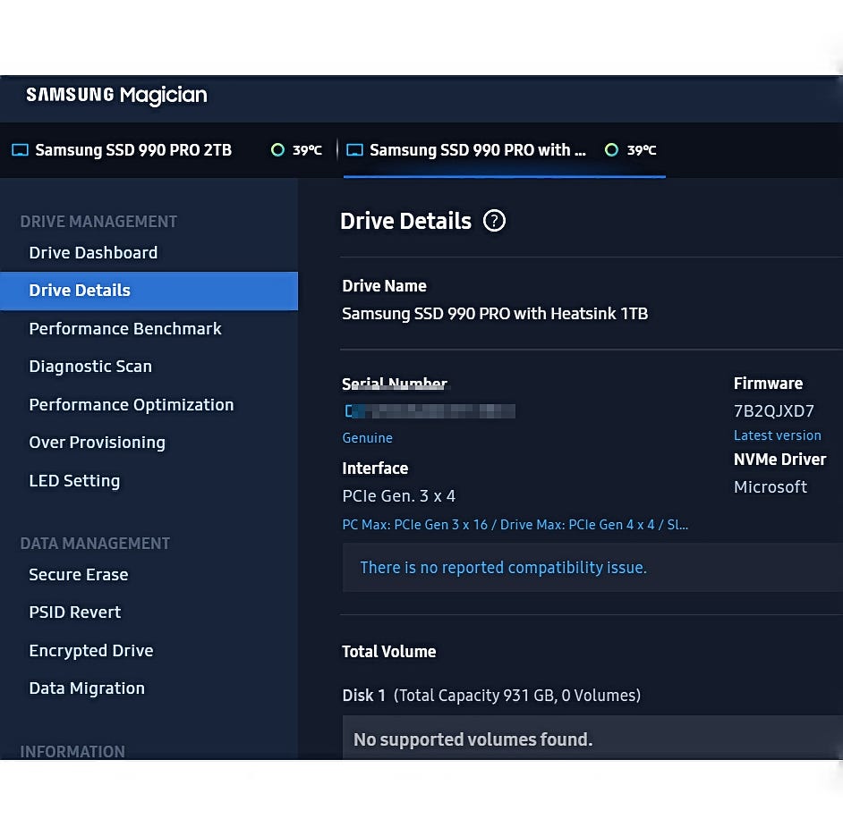843x836 pixels.
Task: Click the drive icon on the 990 PRO 2TB tab
Action: 20,150
